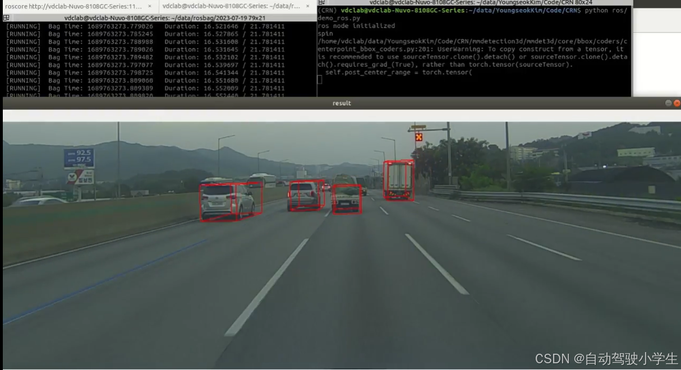This screenshot has height=370, width=681.
Task: Select line with Bag Time 1689763273.798725
Action: (x=145, y=73)
